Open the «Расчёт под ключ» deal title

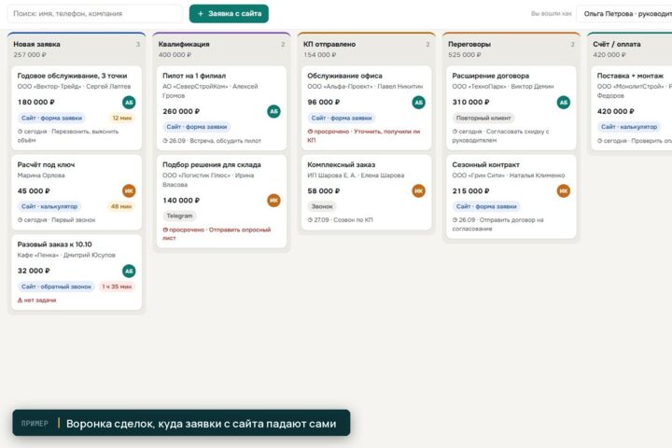pos(46,164)
